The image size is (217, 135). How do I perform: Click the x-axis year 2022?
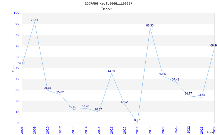click(189, 130)
